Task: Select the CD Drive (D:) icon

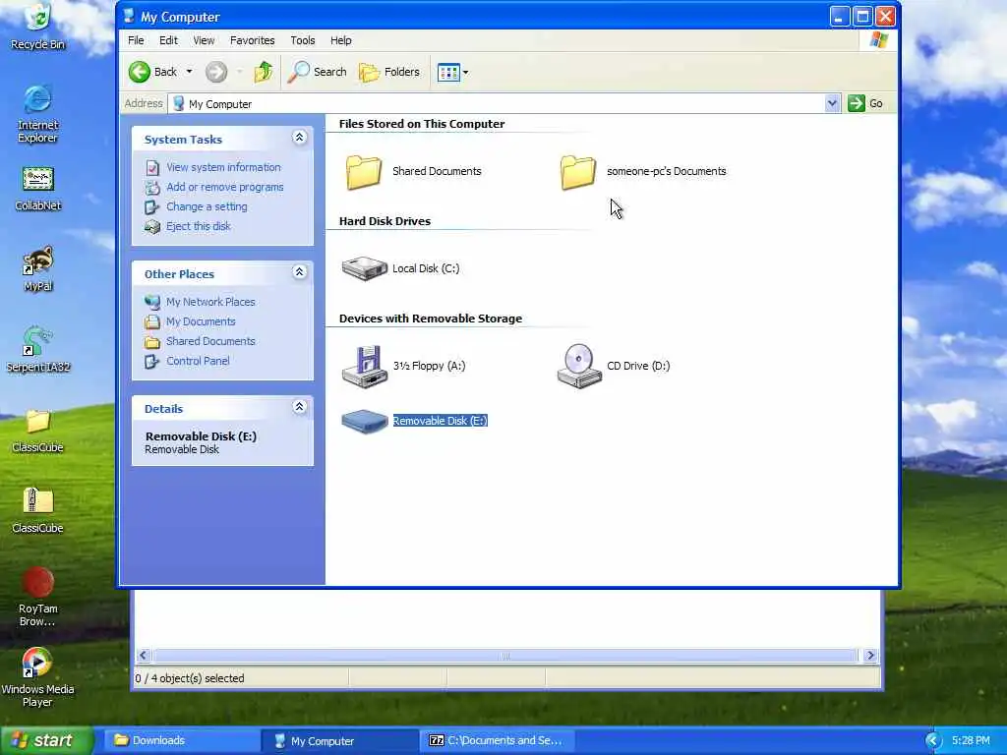Action: point(578,366)
